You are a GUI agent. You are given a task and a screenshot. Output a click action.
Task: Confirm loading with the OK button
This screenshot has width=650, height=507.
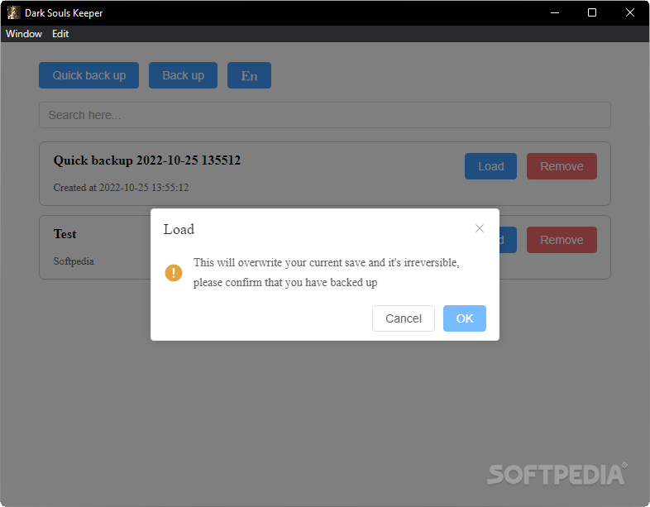[x=464, y=318]
